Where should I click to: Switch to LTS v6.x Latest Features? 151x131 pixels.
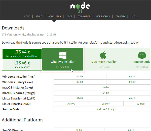(22, 64)
